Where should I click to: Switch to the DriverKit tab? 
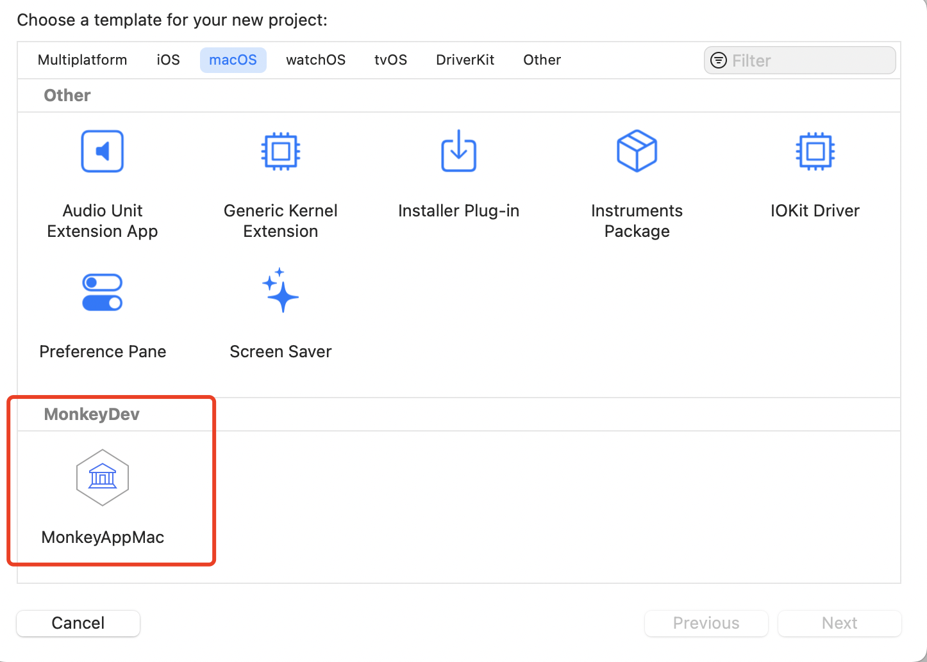pos(465,60)
